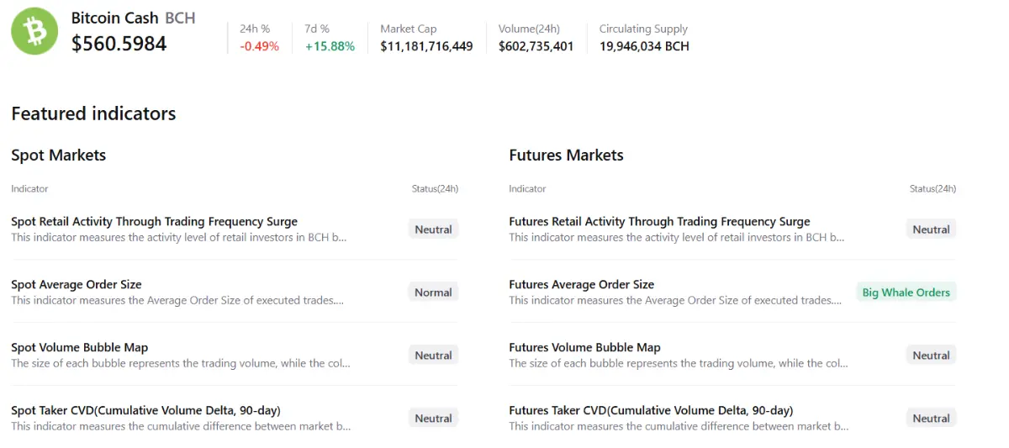Click Neutral badge for Futures Retail Activity
The width and height of the screenshot is (1009, 448).
(931, 229)
